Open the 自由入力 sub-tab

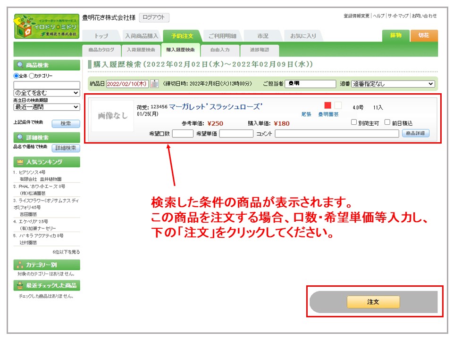pos(220,50)
